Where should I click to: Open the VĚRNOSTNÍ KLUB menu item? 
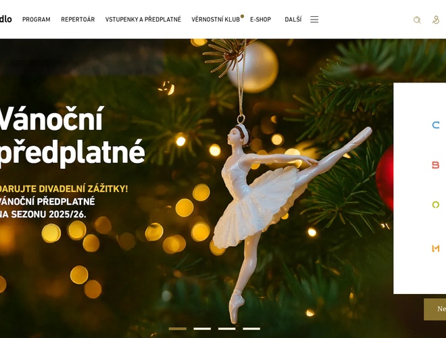pyautogui.click(x=216, y=20)
